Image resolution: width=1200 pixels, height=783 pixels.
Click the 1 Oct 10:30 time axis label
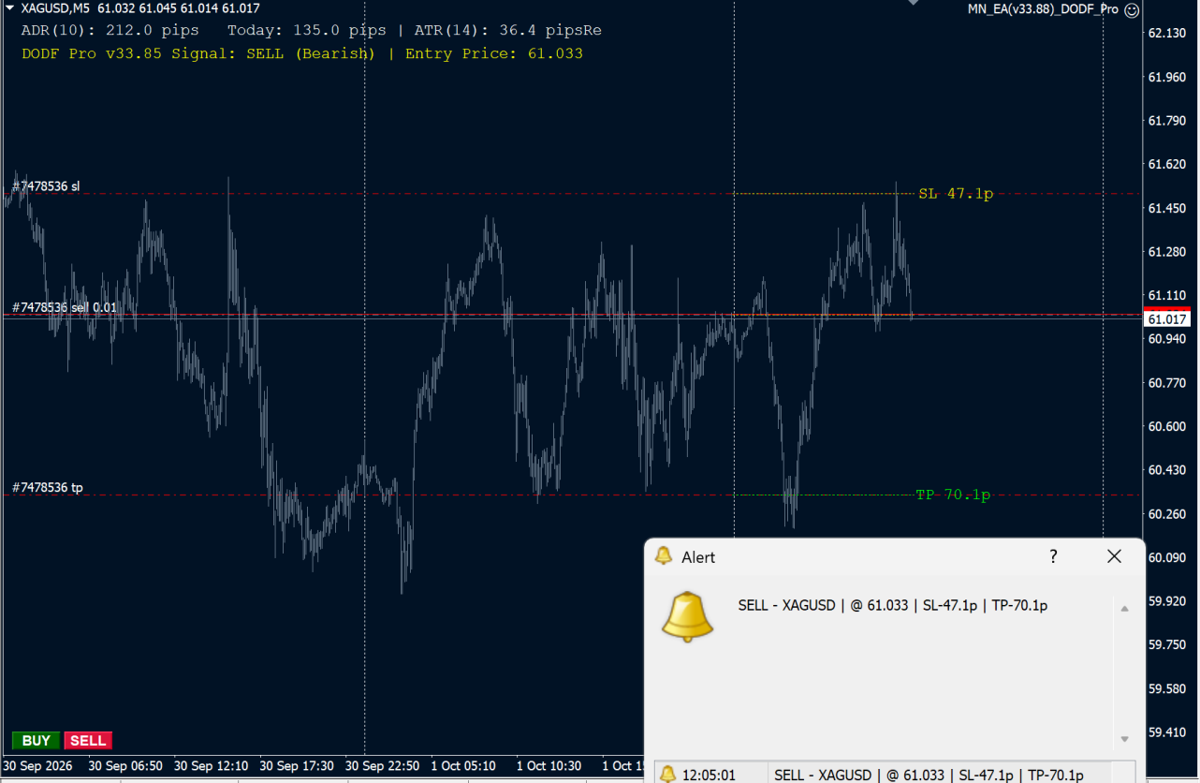[549, 766]
